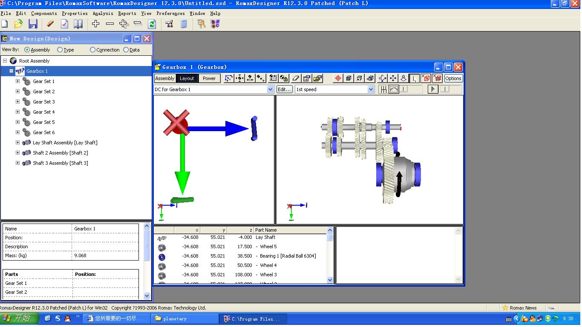This screenshot has width=582, height=327.
Task: Click the parts table vertical scrollbar down arrow
Action: pos(330,280)
